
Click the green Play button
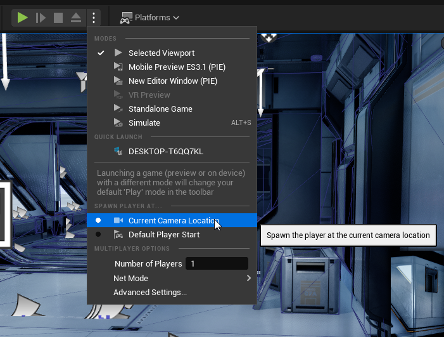[x=23, y=18]
